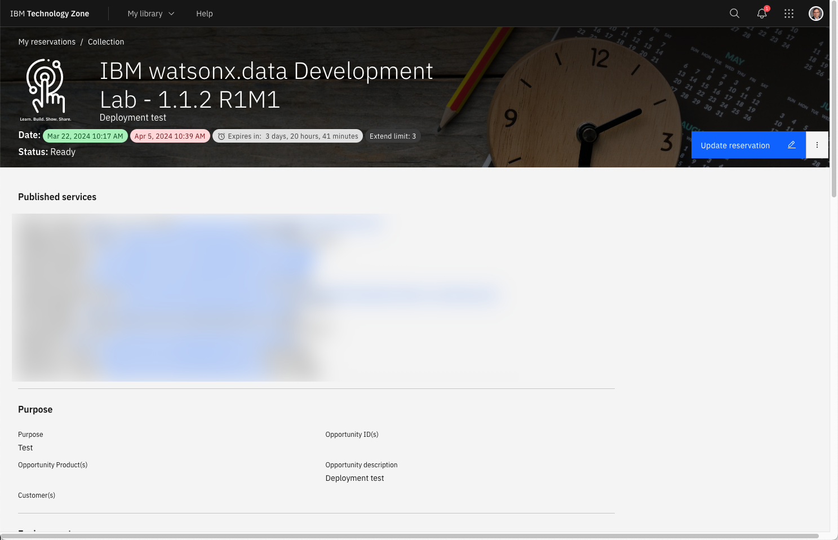
Task: Click the Update reservation button
Action: click(x=748, y=145)
